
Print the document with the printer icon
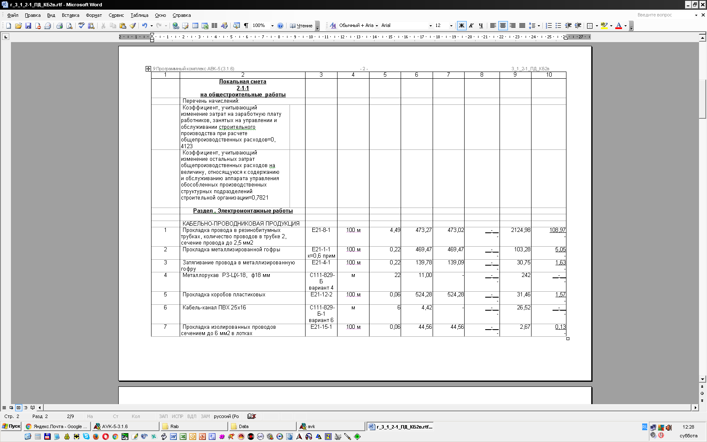59,26
